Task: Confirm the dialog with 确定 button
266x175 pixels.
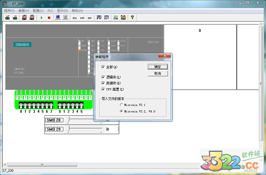Action: click(x=158, y=66)
